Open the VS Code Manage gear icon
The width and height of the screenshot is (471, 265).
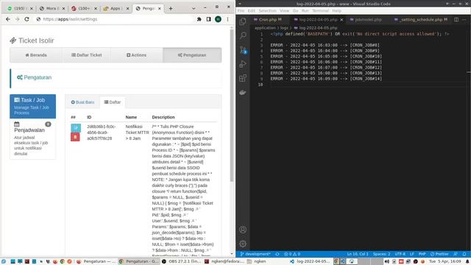[x=243, y=244]
